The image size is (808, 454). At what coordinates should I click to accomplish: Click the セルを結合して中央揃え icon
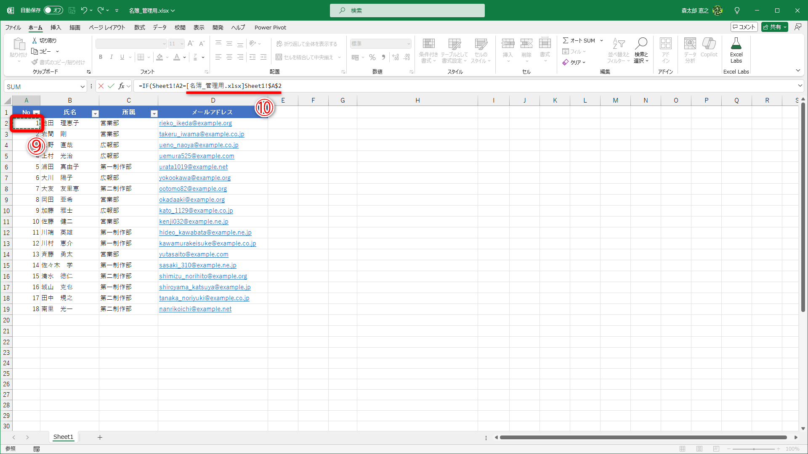click(305, 57)
